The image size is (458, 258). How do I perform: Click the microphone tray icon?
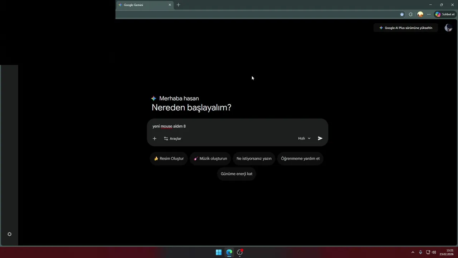420,252
